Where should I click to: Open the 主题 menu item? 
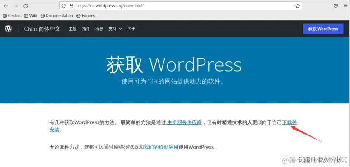tap(73, 29)
